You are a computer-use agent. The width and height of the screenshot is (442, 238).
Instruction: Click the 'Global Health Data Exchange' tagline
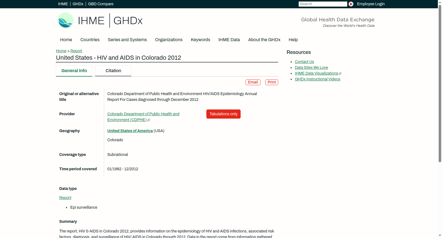[x=338, y=20]
